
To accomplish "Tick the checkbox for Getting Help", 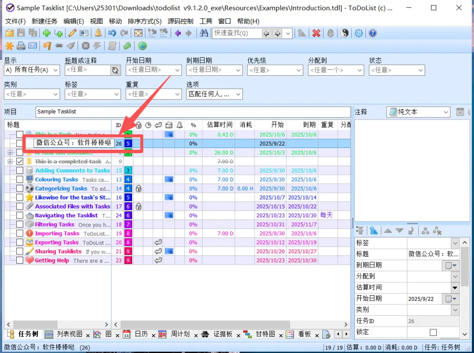I will [x=20, y=261].
